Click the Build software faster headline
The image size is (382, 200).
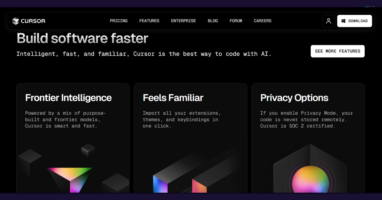[x=82, y=39]
